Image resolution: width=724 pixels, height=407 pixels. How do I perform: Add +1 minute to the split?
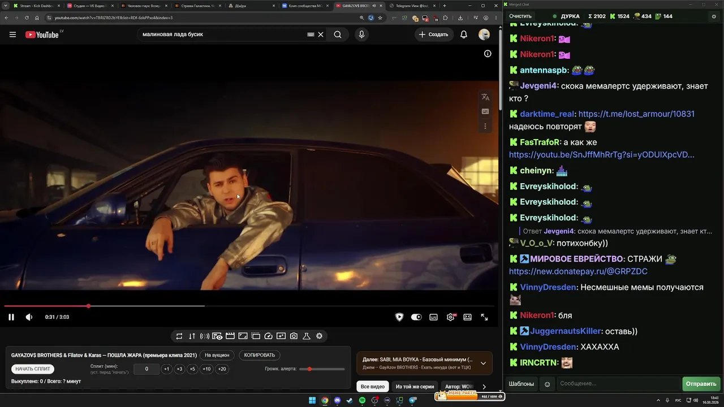point(166,369)
